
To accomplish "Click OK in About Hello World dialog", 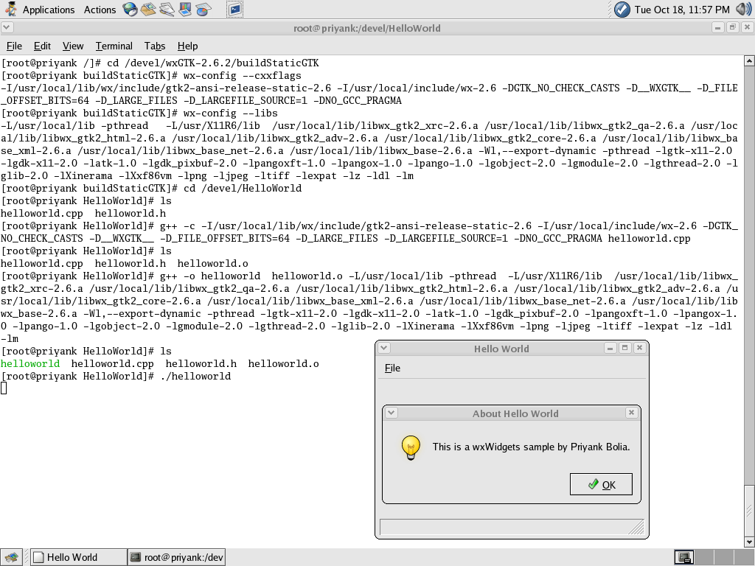I will [601, 484].
